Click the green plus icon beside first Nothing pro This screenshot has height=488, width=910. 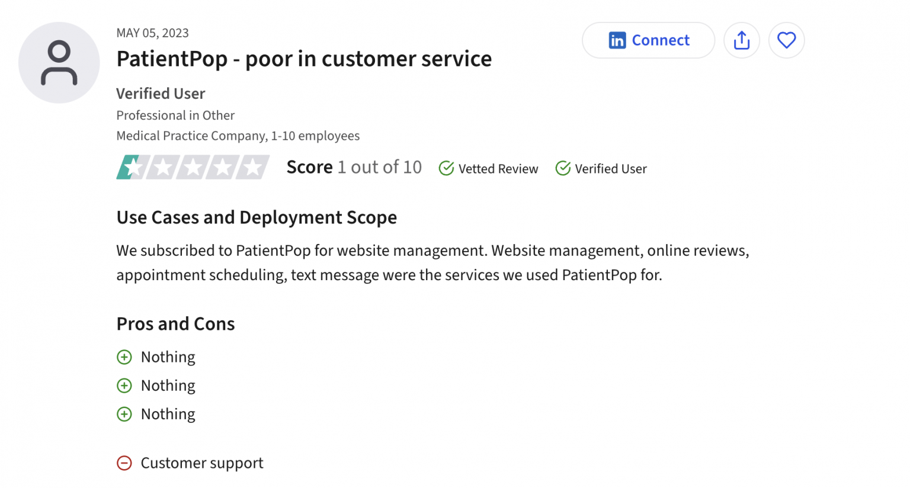coord(124,357)
